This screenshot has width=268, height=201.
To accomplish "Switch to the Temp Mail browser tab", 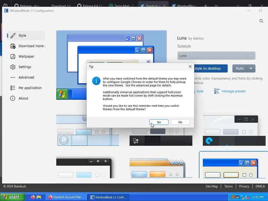I will coord(121,6).
